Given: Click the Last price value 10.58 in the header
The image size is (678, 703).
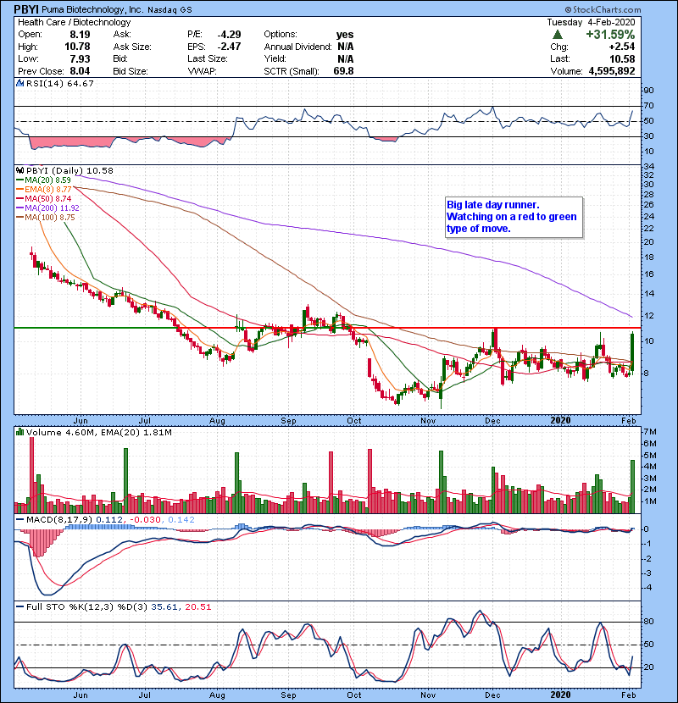Looking at the screenshot, I should (x=622, y=58).
